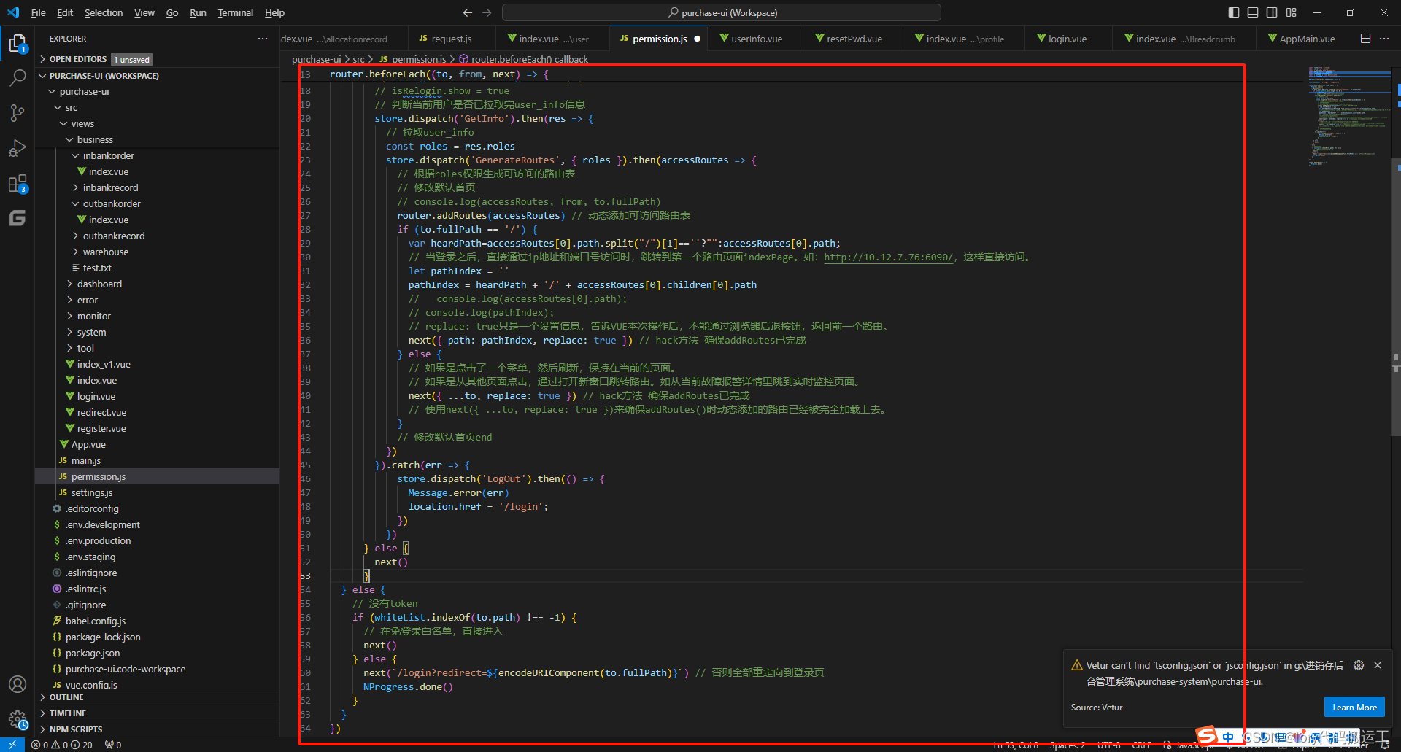
Task: Customize layout icon in title bar
Action: click(x=1292, y=12)
